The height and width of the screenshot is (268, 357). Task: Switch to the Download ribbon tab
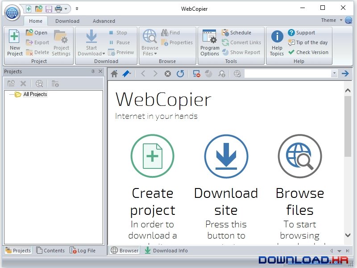67,21
